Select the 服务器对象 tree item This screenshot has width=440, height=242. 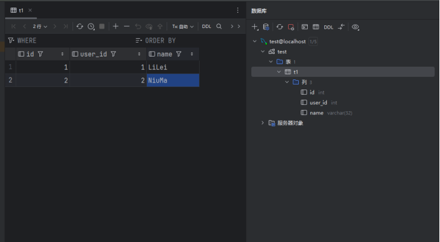click(290, 123)
